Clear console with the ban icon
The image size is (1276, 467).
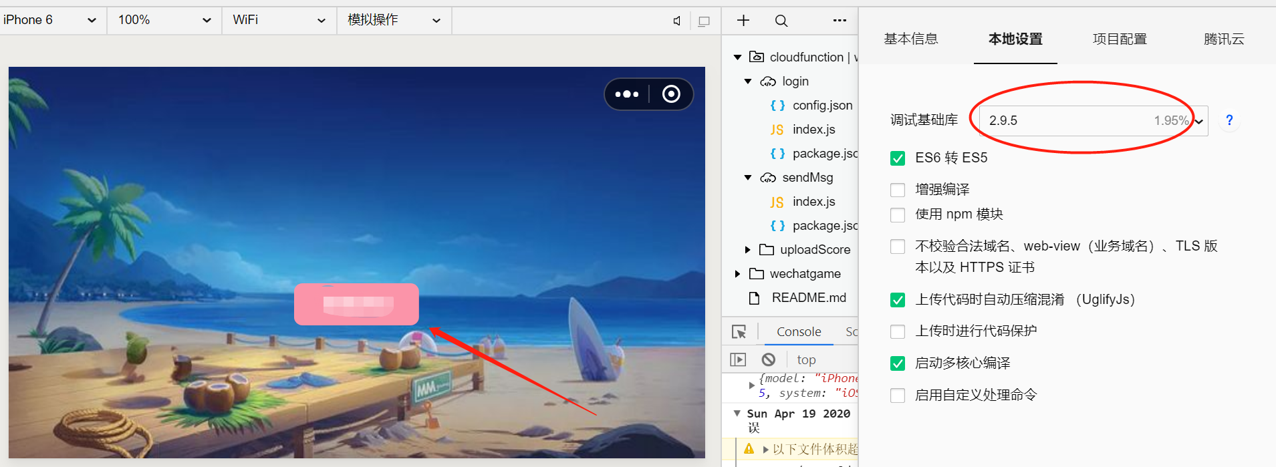[769, 359]
